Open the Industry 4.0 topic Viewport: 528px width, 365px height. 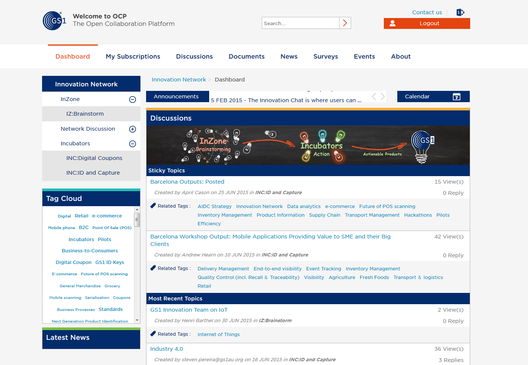coord(167,349)
